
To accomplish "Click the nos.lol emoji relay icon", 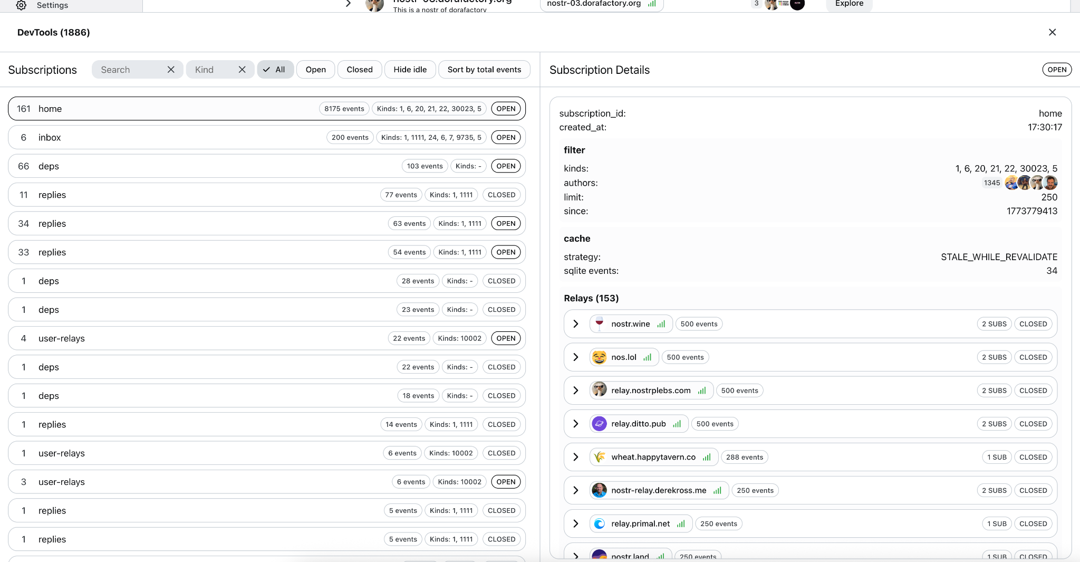I will coord(599,357).
